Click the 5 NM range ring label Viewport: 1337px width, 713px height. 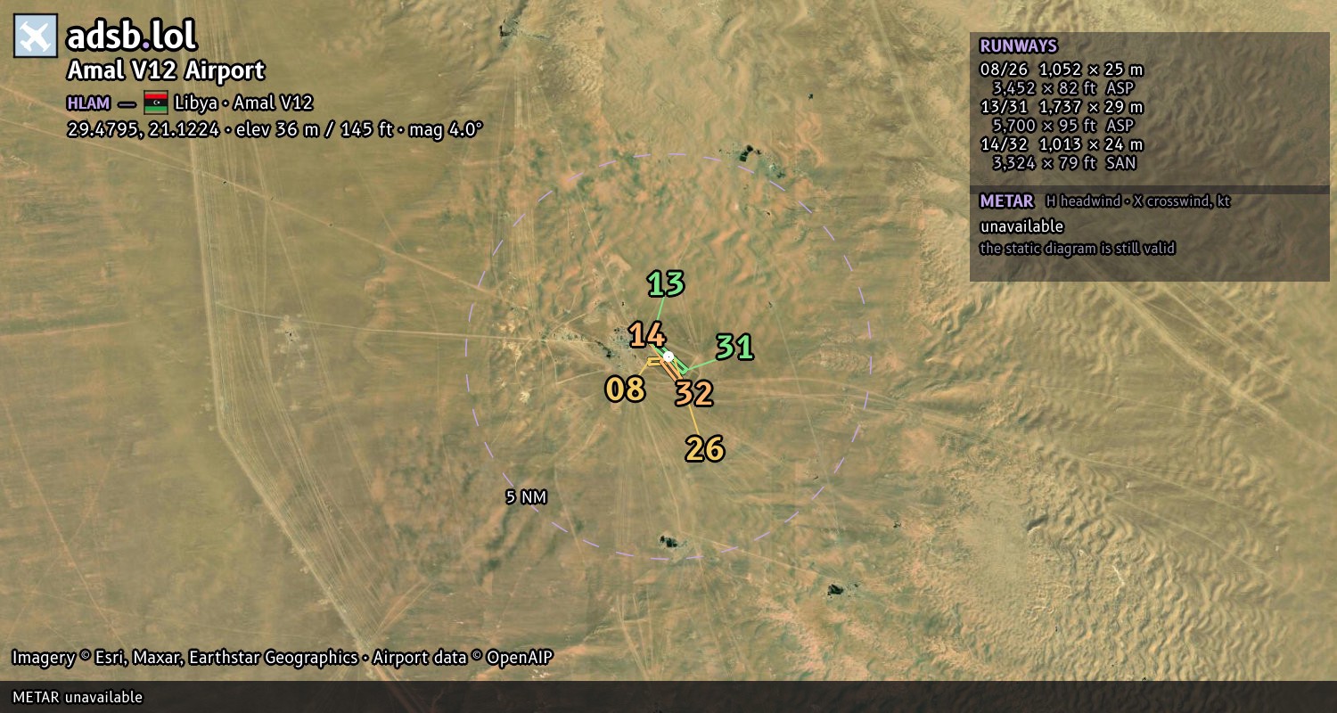526,497
